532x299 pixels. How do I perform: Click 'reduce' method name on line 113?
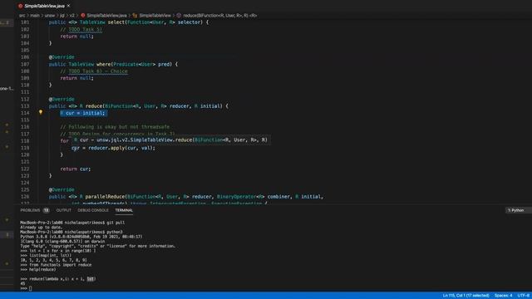click(x=94, y=106)
